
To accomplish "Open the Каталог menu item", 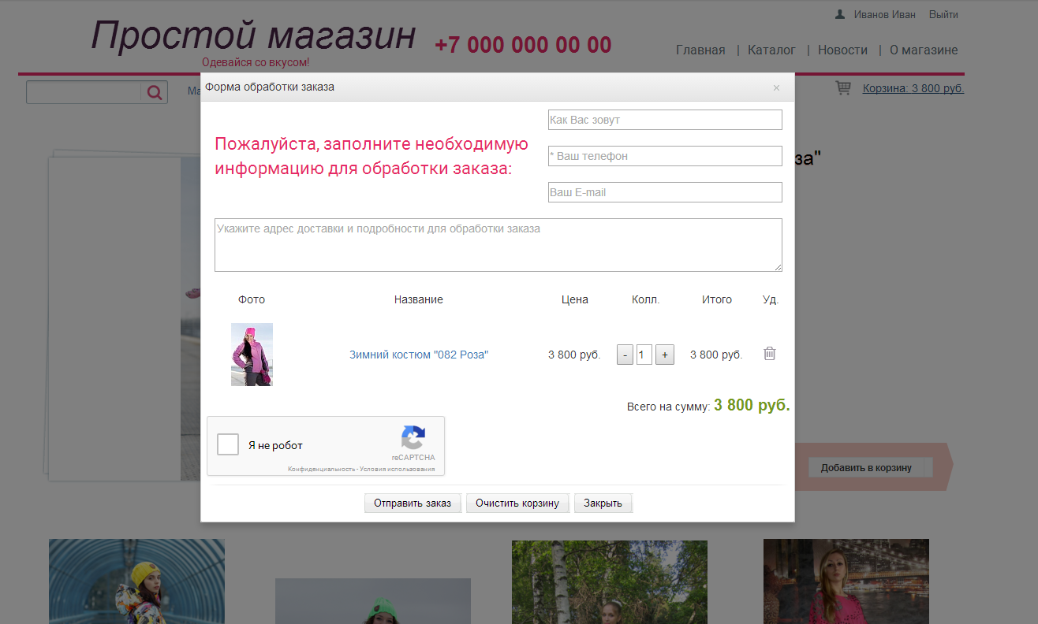I will [x=771, y=50].
